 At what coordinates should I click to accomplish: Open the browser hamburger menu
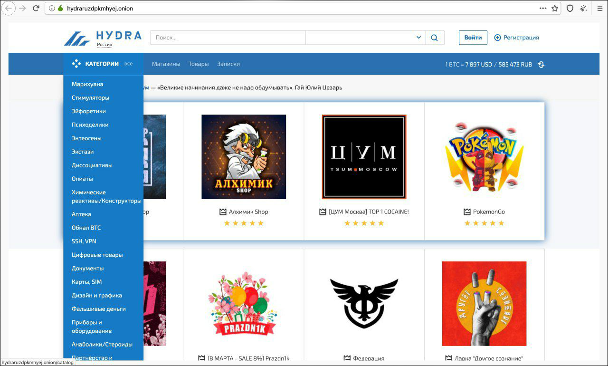pyautogui.click(x=600, y=9)
